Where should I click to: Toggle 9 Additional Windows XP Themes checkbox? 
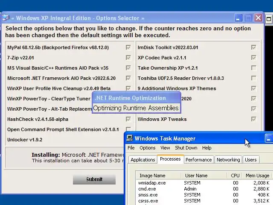(254, 88)
